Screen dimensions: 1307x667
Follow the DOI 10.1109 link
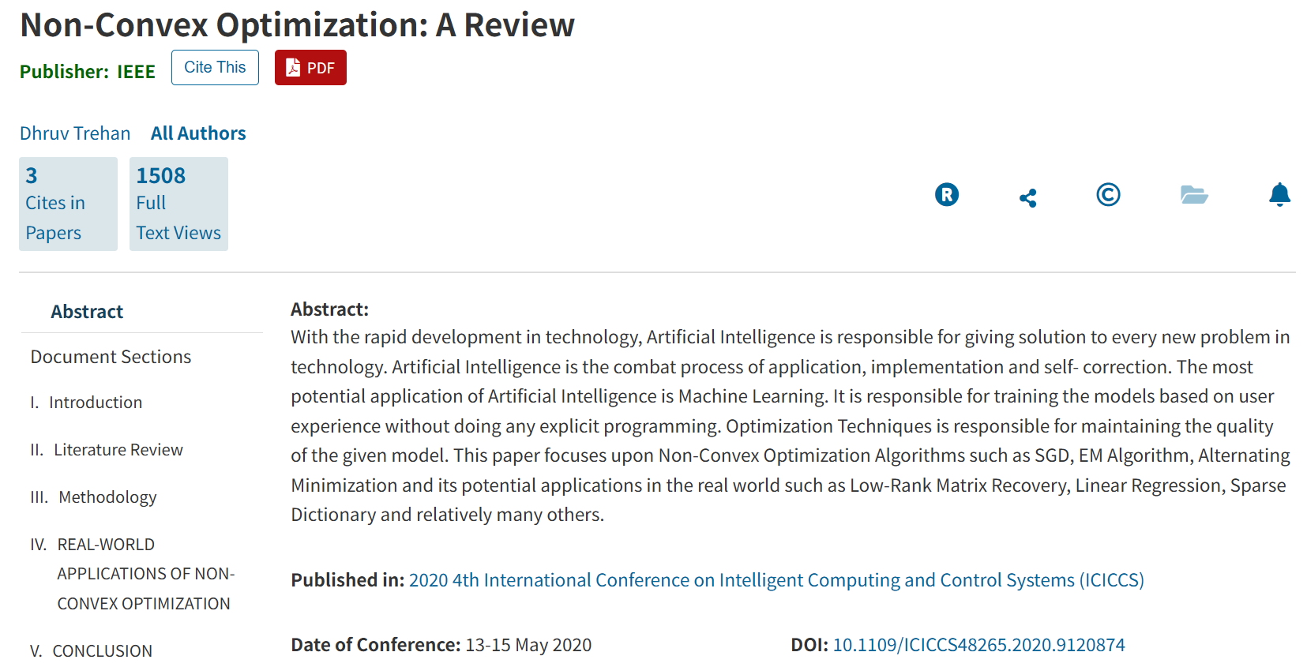click(x=979, y=645)
